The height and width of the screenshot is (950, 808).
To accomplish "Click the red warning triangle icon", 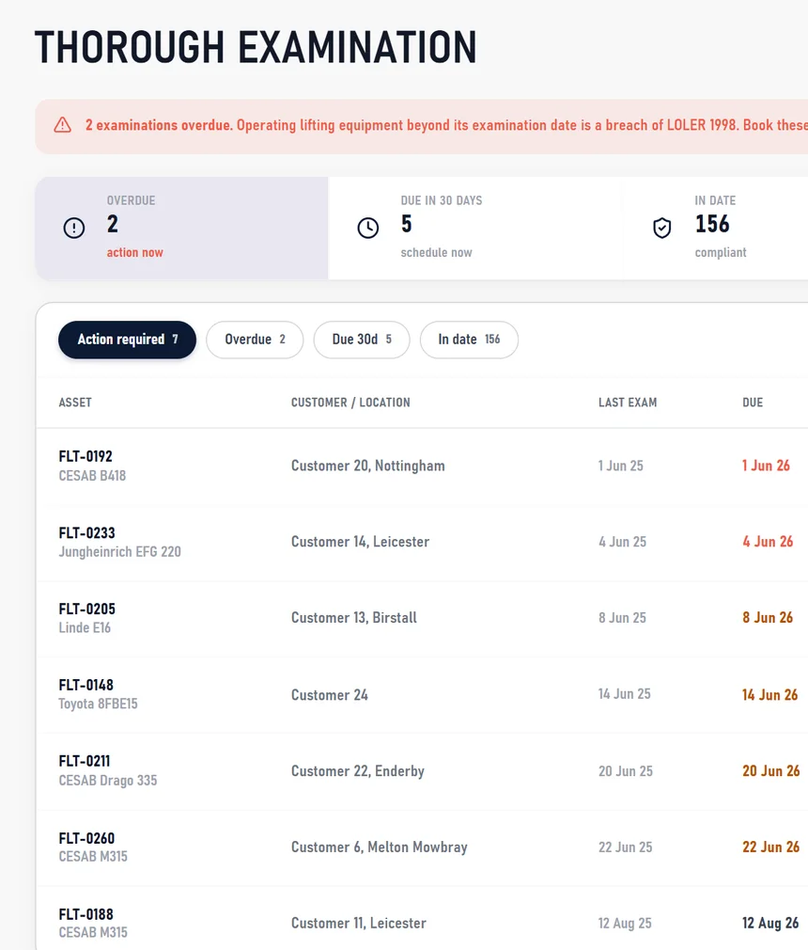I will [62, 125].
